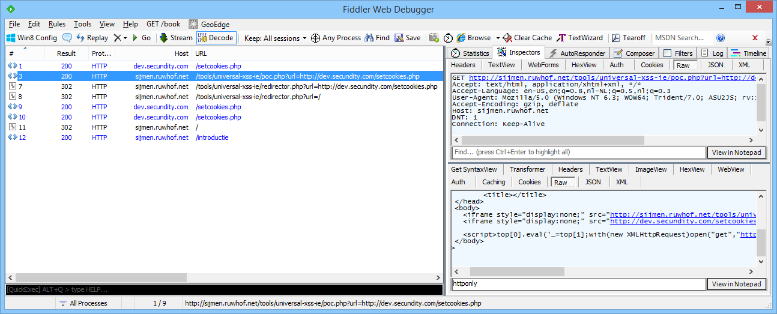Click the Find binoculars button
The height and width of the screenshot is (314, 777).
(x=376, y=38)
